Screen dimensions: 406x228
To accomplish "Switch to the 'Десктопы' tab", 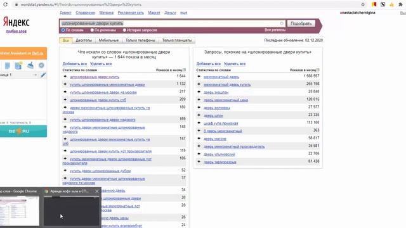I will tap(84, 41).
